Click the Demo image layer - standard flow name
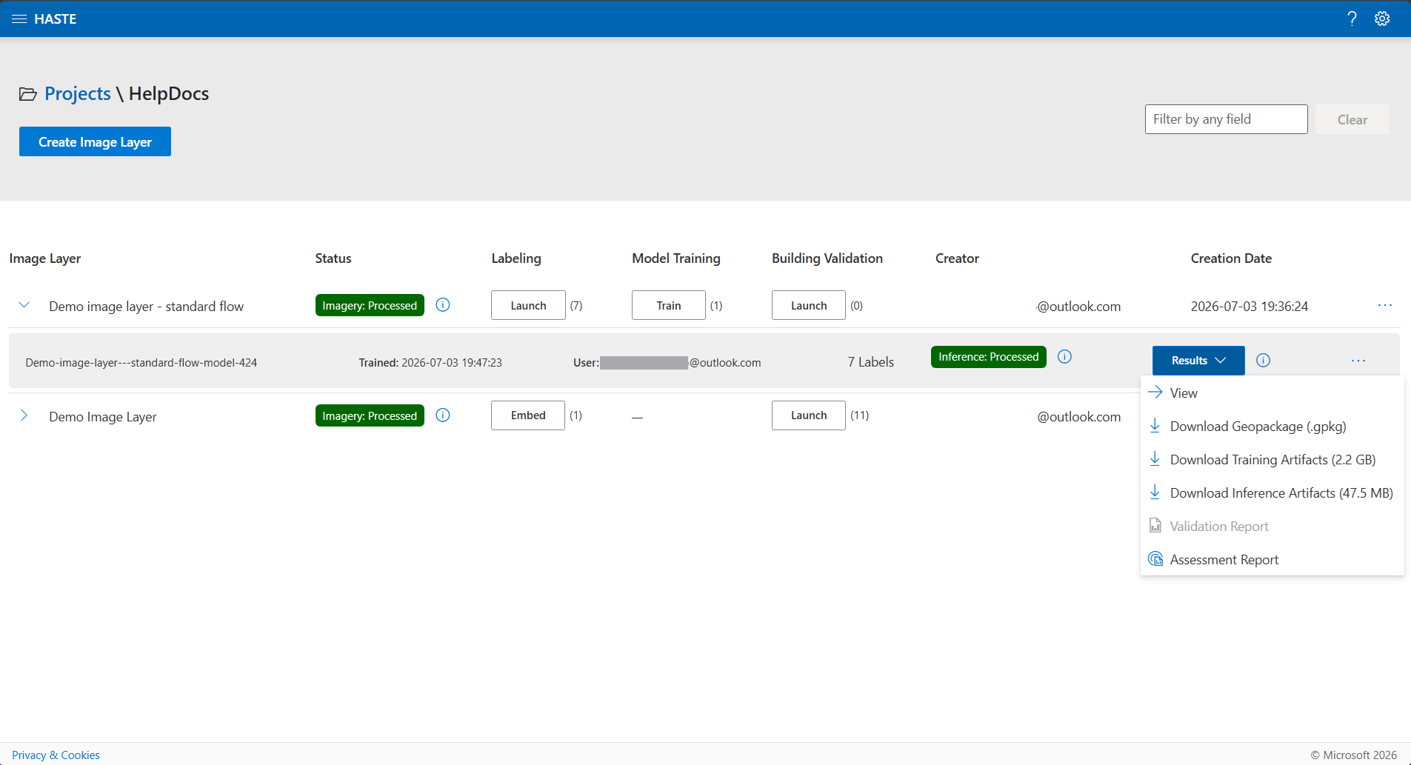The image size is (1411, 765). click(146, 307)
